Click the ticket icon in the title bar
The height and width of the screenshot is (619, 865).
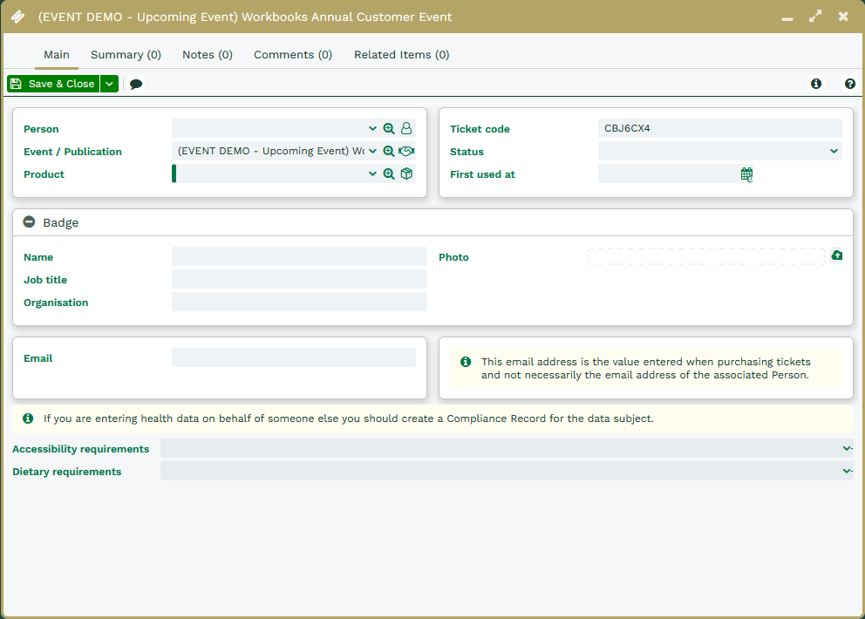pyautogui.click(x=17, y=17)
